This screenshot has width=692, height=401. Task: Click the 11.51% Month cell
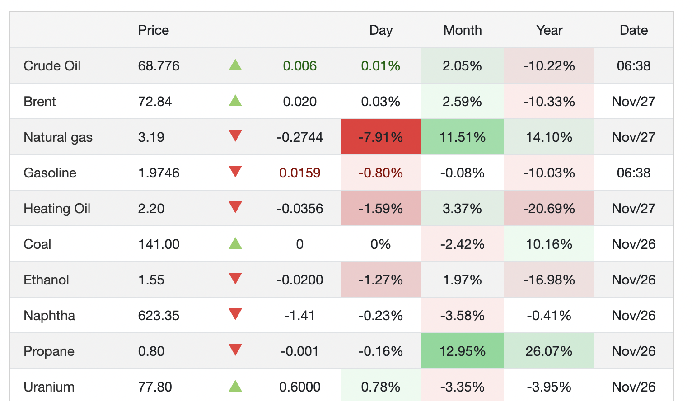(x=463, y=137)
